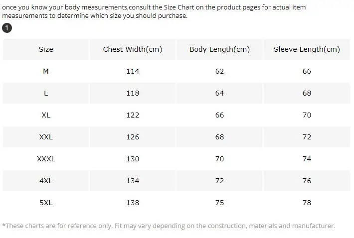Click chest width value 114
This screenshot has height=238, width=354.
(x=133, y=71)
